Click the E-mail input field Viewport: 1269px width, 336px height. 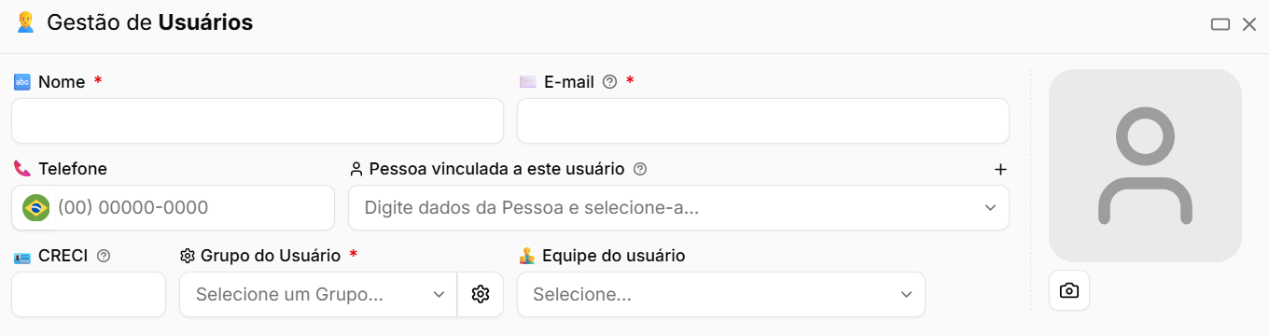[x=763, y=120]
